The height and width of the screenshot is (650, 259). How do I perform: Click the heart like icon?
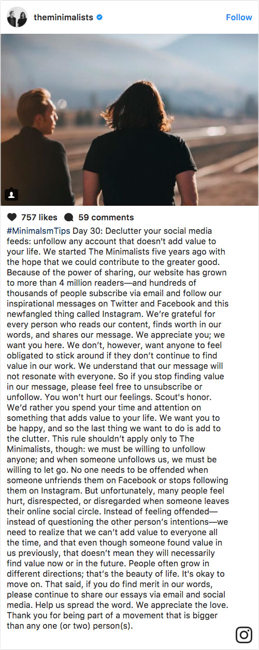12,217
